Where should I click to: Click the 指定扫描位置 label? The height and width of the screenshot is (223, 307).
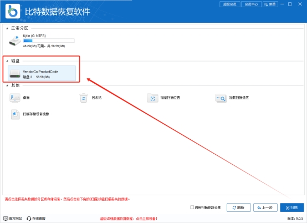(x=170, y=98)
